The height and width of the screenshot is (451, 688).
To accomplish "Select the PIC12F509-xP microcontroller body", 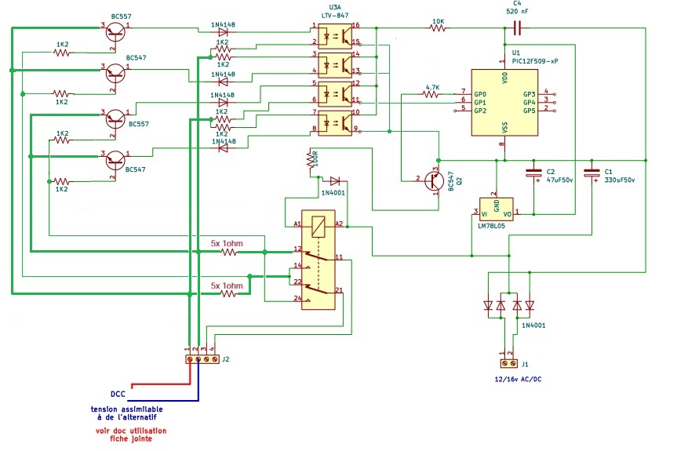I will tap(504, 102).
